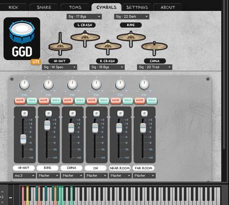The image size is (229, 205).
Task: Click phase invert icon on China channel
Action: [x=73, y=114]
